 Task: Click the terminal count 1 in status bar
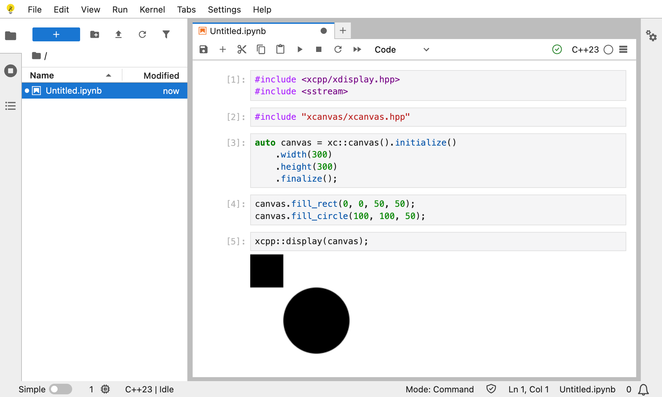(91, 389)
